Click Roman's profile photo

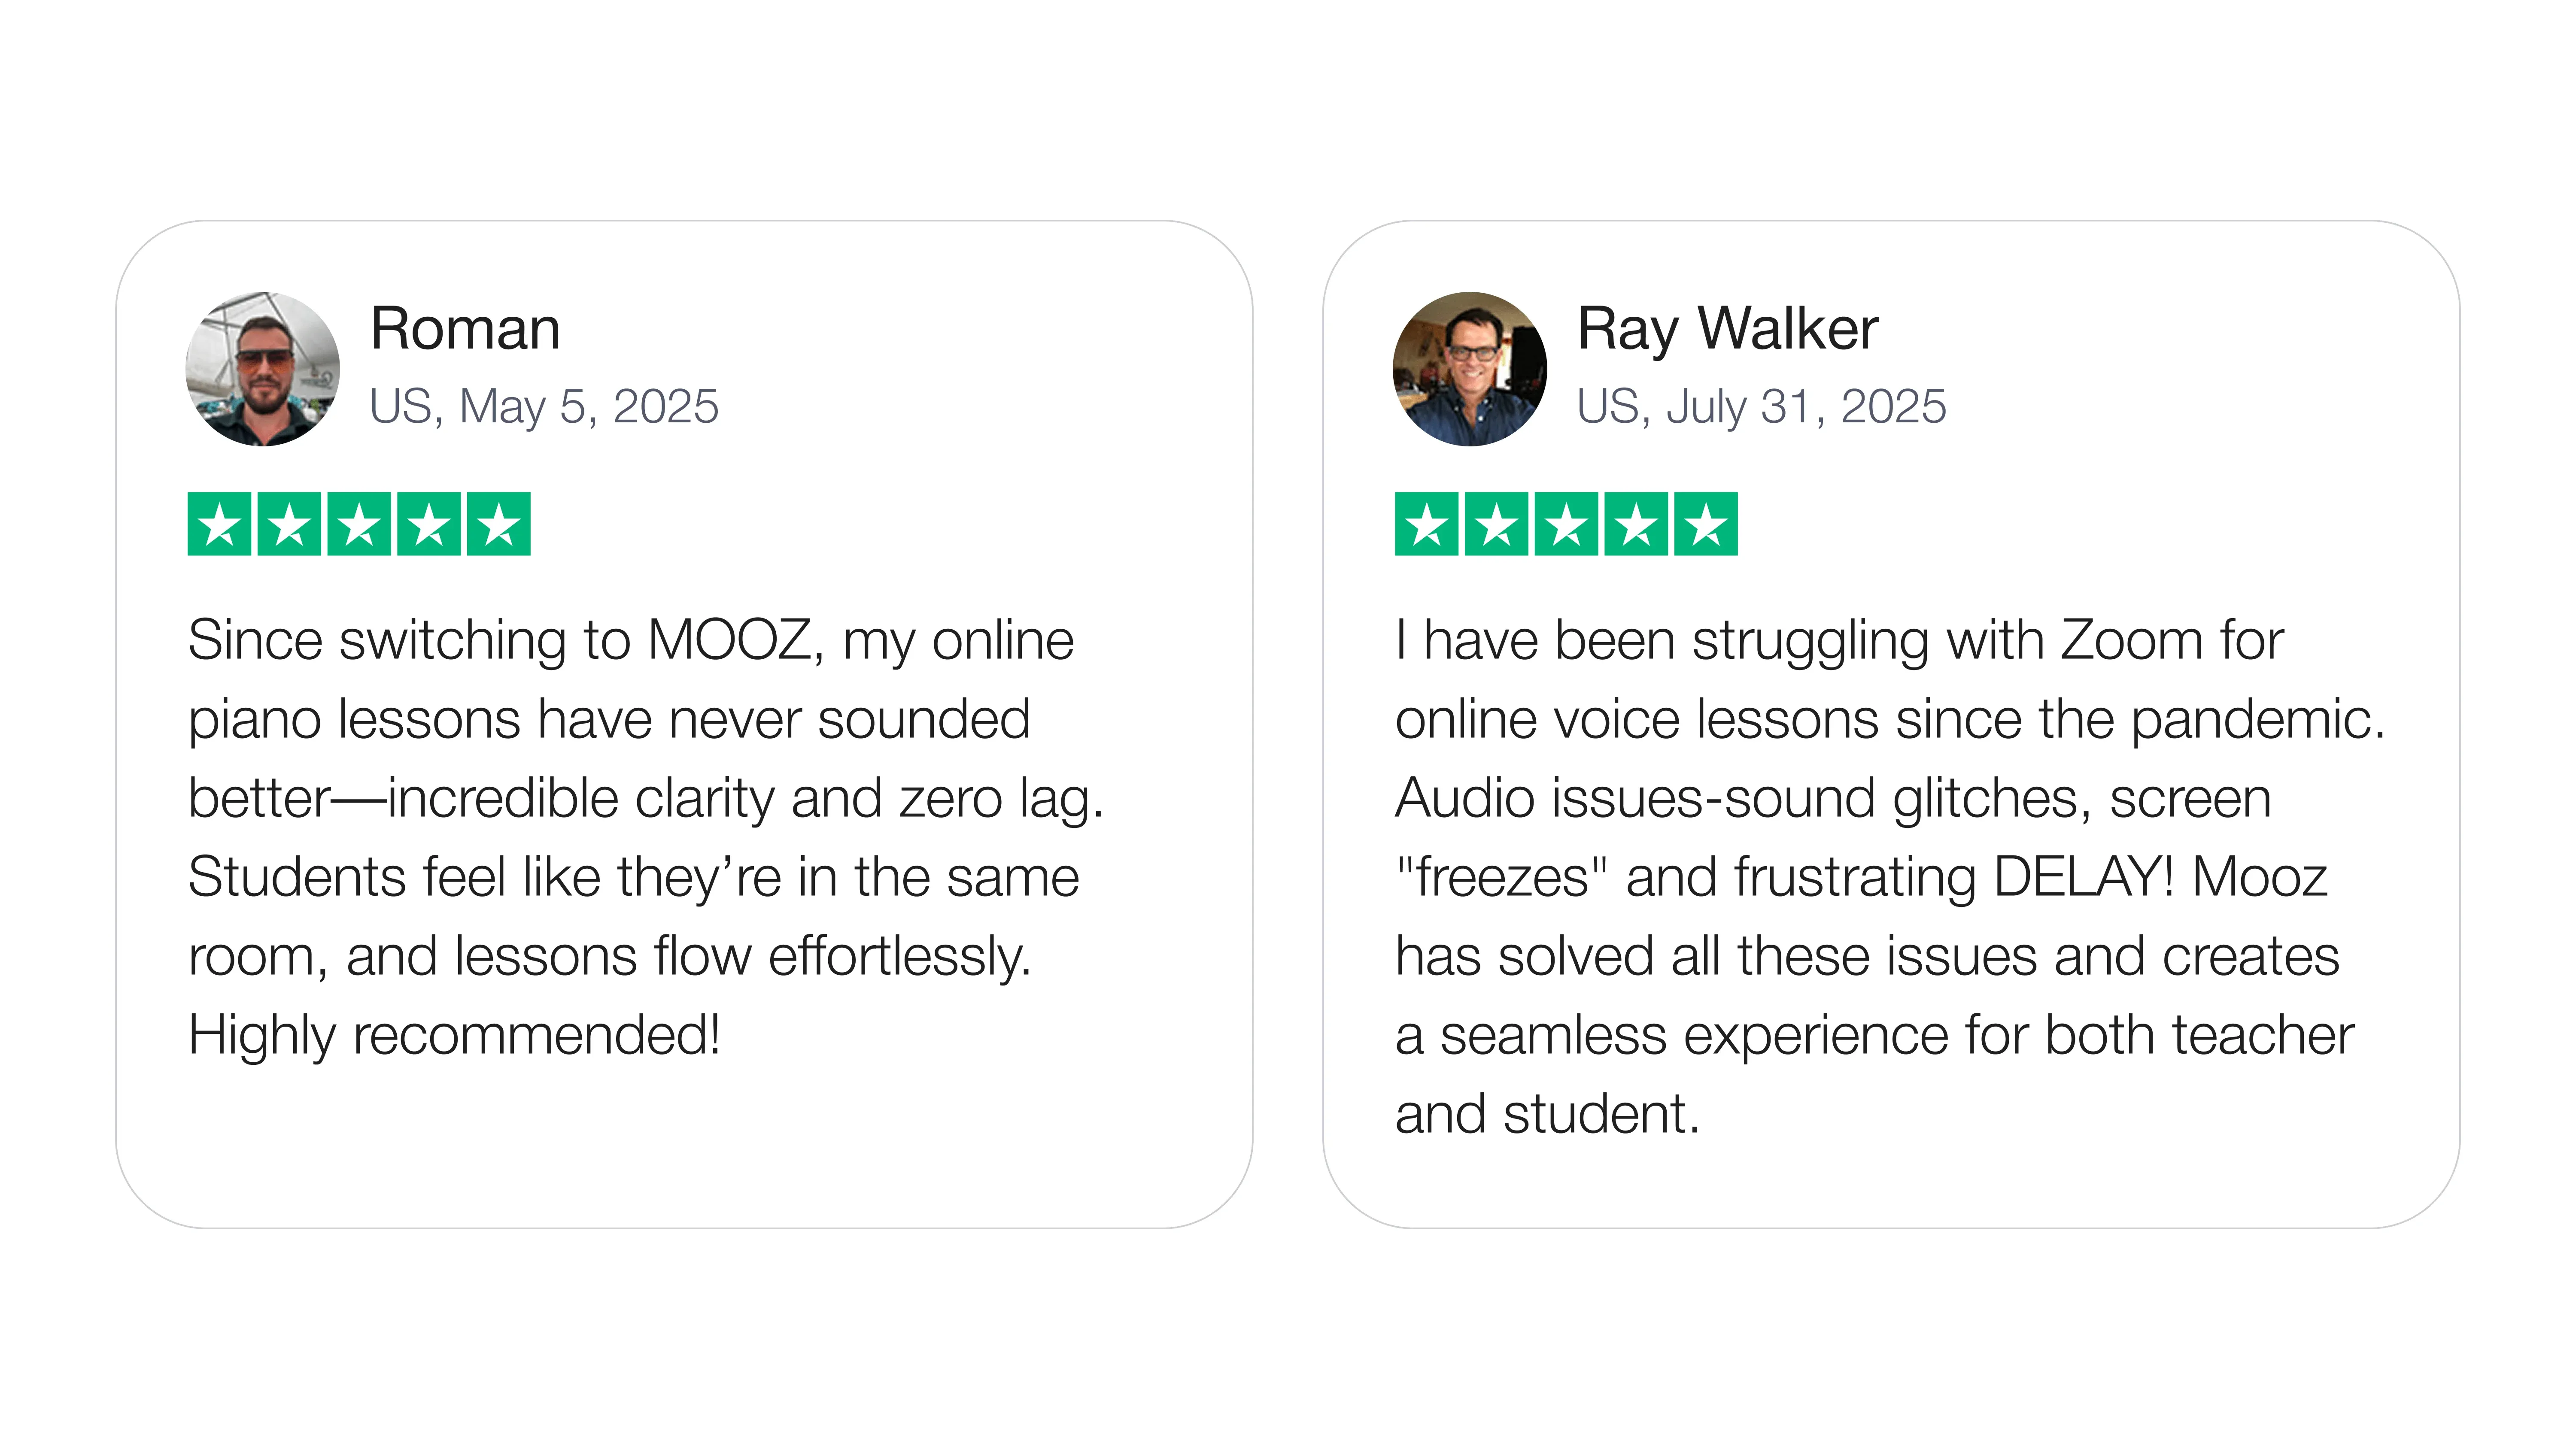point(263,369)
